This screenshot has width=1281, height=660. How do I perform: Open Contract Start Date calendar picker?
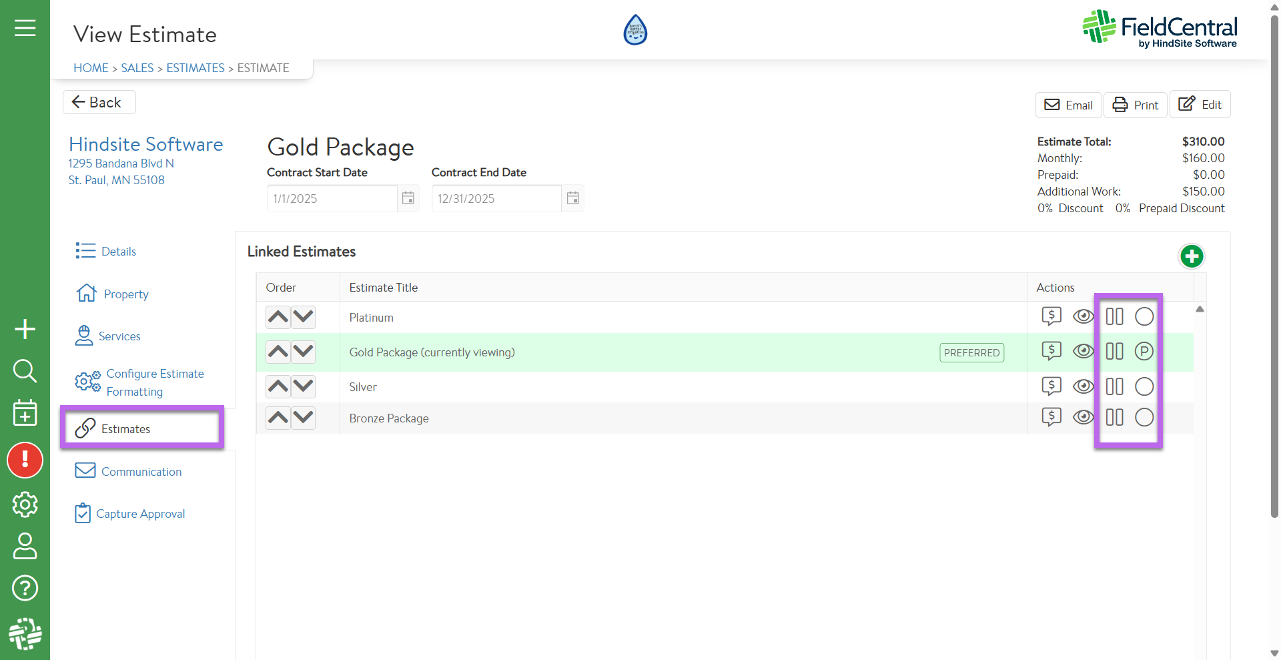coord(408,198)
